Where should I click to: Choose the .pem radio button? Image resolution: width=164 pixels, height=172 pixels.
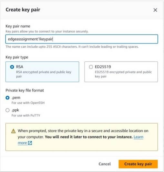point(7,97)
